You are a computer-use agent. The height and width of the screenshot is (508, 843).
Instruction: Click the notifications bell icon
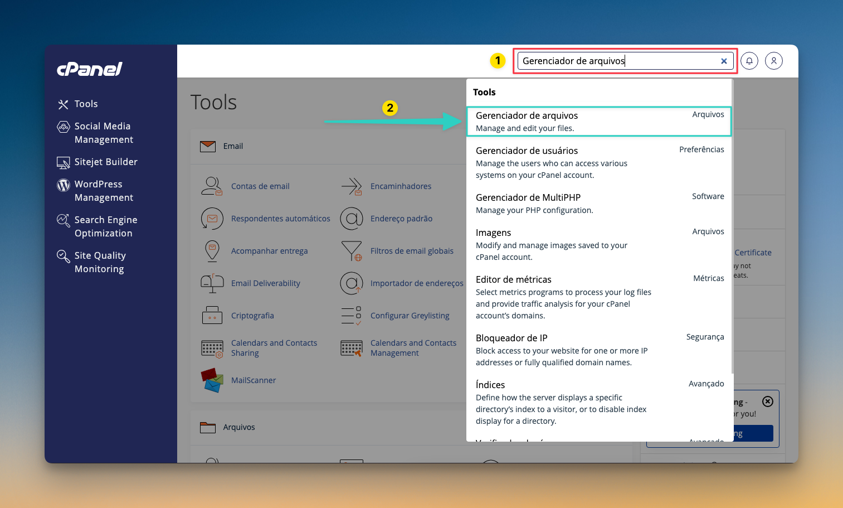pyautogui.click(x=749, y=61)
